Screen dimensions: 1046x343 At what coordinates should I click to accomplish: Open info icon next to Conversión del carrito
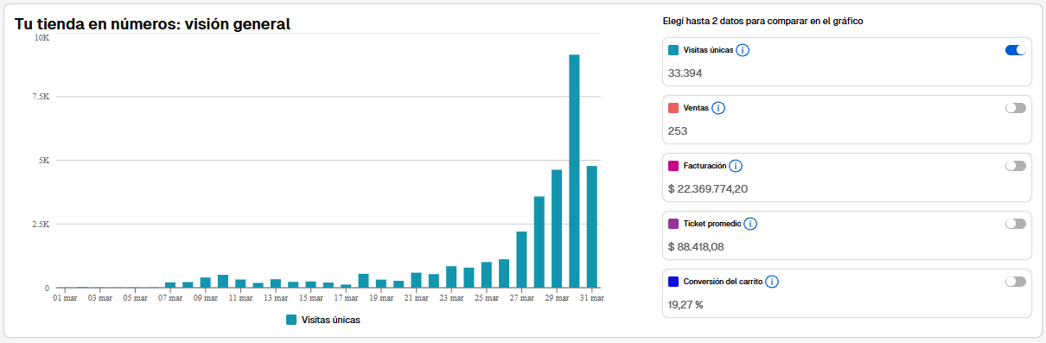click(772, 282)
